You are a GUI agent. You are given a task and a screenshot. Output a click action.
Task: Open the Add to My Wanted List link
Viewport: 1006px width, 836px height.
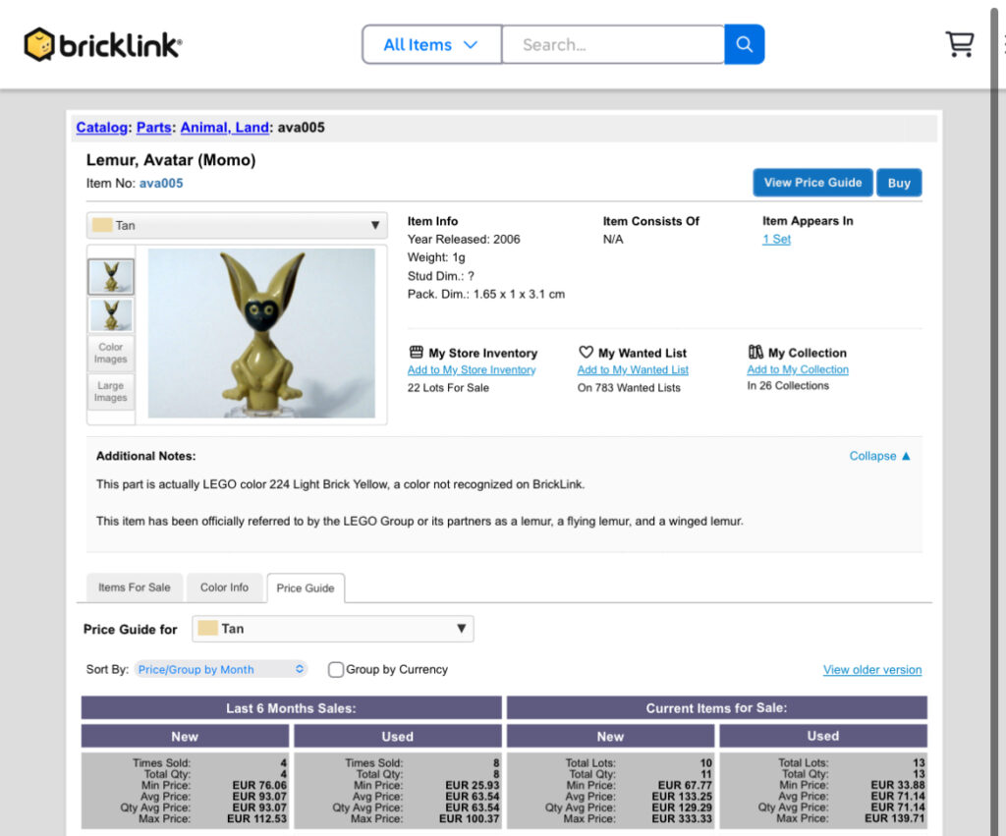pos(633,370)
